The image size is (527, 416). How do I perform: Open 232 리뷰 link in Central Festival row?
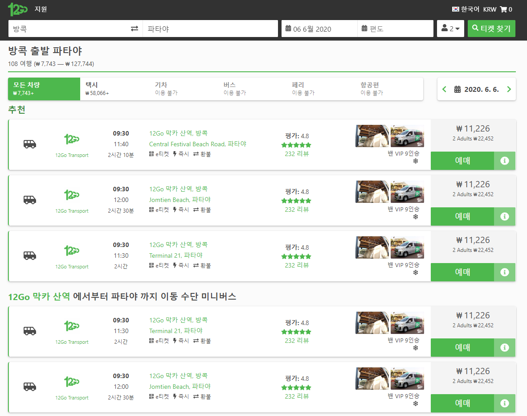[x=296, y=154]
